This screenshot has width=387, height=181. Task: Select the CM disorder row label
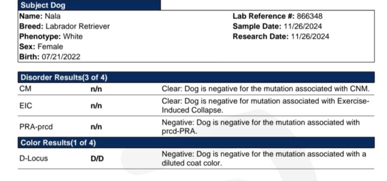coord(25,89)
